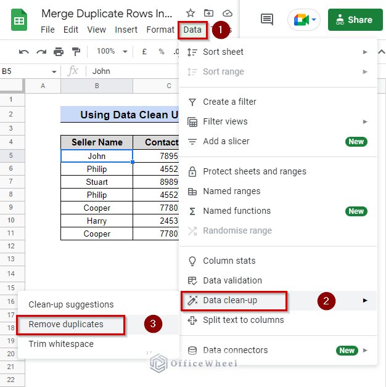Click the document title text
Viewport: 386px width, 387px height.
107,14
